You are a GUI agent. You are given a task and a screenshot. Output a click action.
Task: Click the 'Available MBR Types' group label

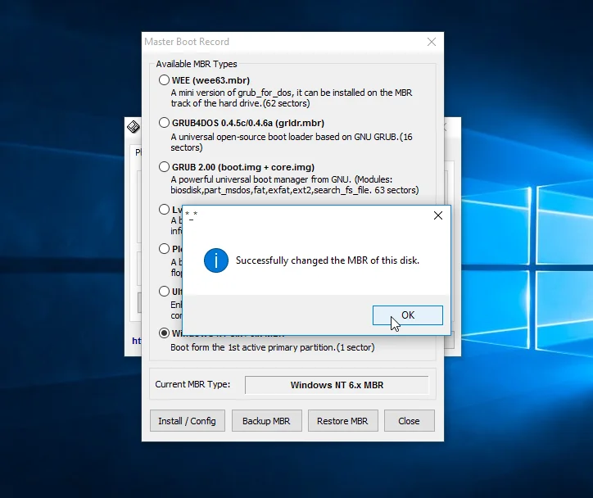click(x=197, y=64)
